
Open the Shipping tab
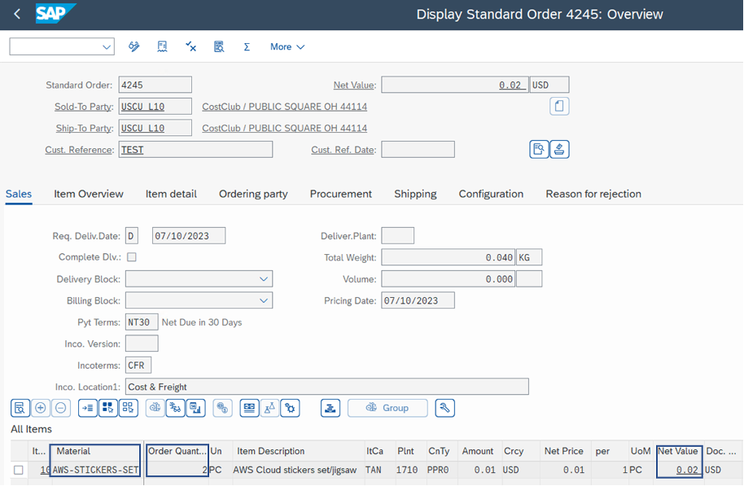(x=415, y=194)
